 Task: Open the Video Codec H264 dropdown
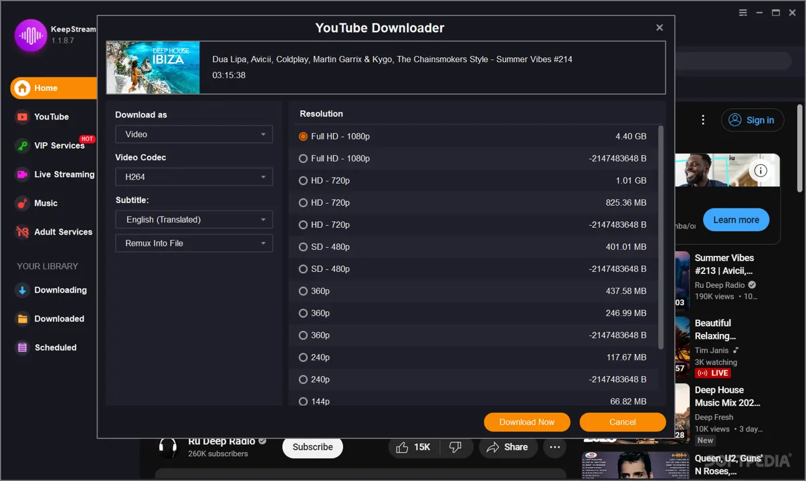194,177
